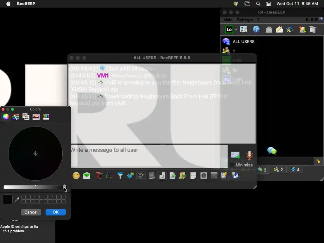Viewport: 324px width, 243px height.
Task: Click the microphone voice message icon
Action: (x=249, y=155)
